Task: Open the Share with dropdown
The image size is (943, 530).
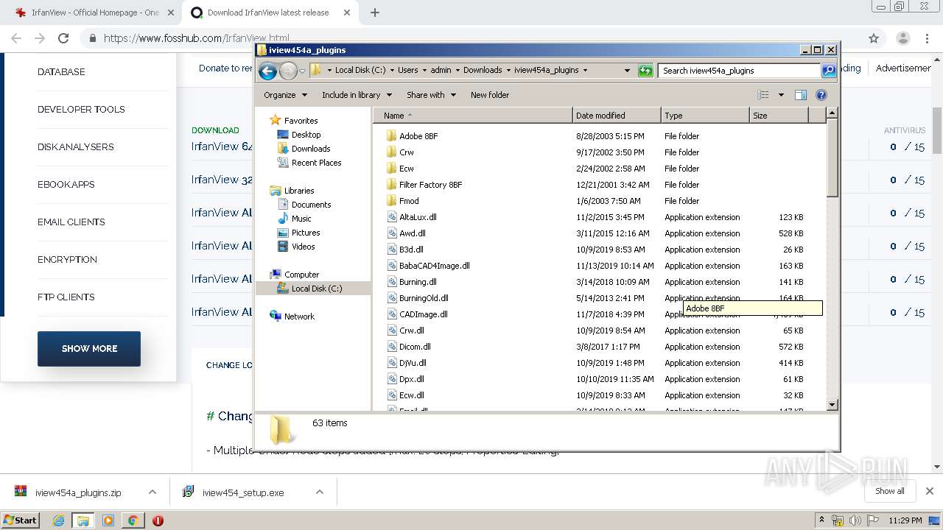Action: [431, 95]
